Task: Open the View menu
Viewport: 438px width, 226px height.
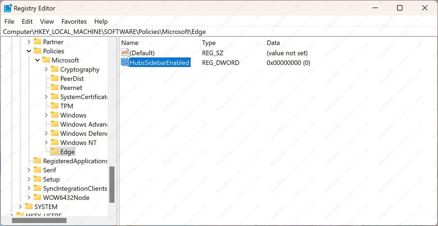Action: click(47, 22)
